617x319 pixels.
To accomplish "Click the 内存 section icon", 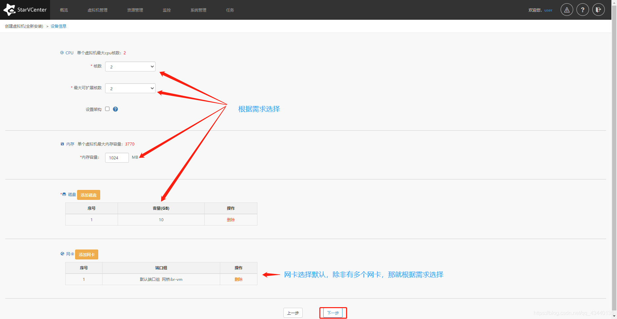I will tap(62, 144).
